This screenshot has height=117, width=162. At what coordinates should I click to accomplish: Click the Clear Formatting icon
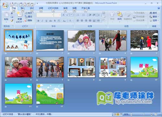point(72,15)
